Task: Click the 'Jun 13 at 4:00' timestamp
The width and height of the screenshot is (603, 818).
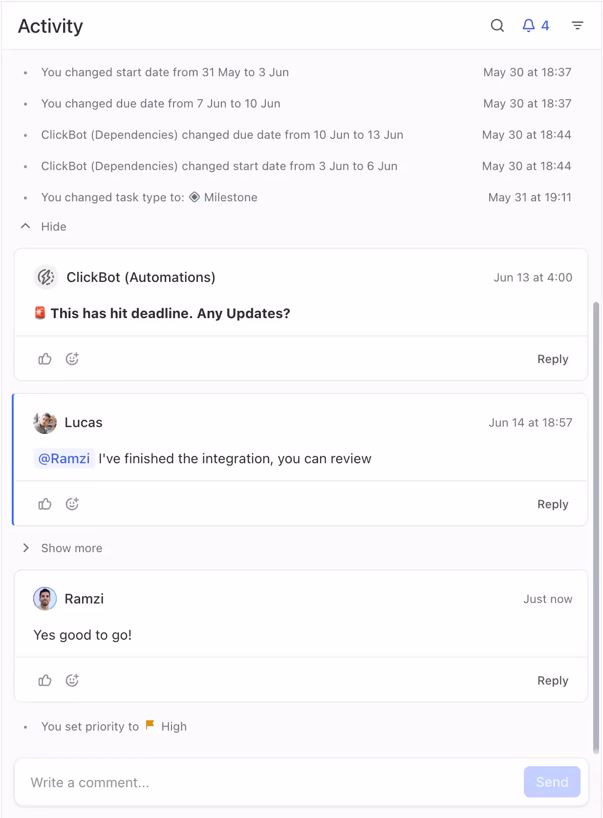Action: click(x=533, y=278)
